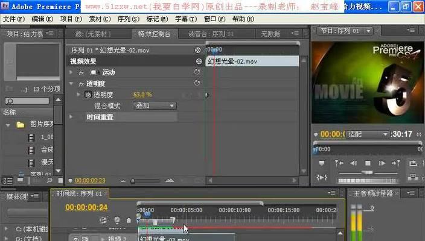Click the 运动 transform icon
Screen dimensions: 425x241
click(94, 72)
